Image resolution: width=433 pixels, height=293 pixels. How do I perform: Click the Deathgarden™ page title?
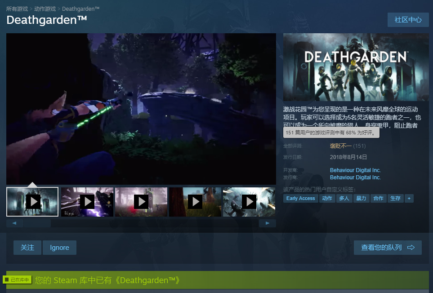tap(47, 20)
